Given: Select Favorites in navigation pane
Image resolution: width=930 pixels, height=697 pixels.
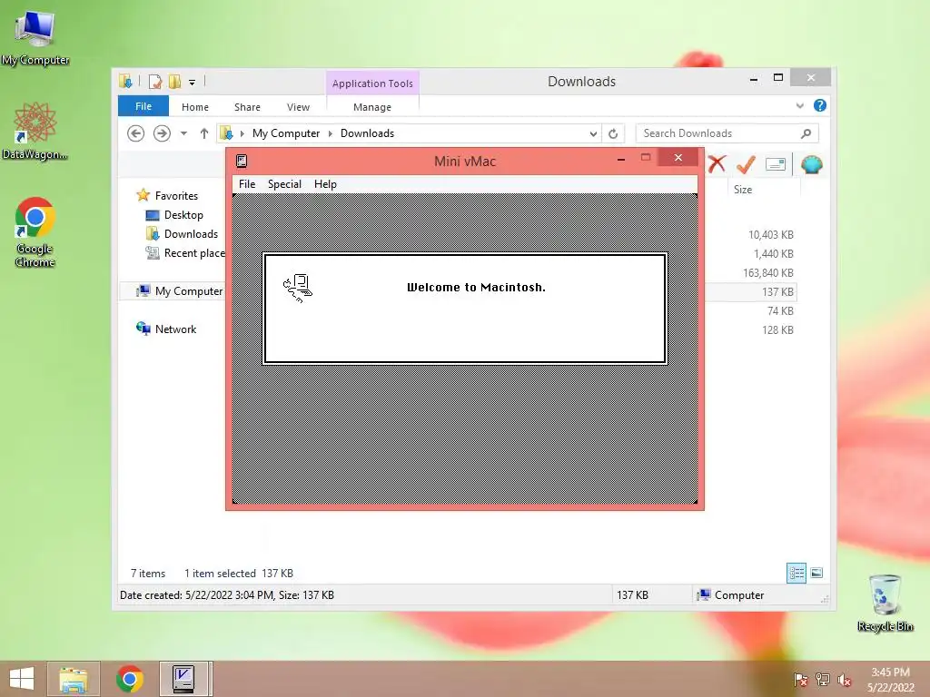Looking at the screenshot, I should [x=176, y=196].
